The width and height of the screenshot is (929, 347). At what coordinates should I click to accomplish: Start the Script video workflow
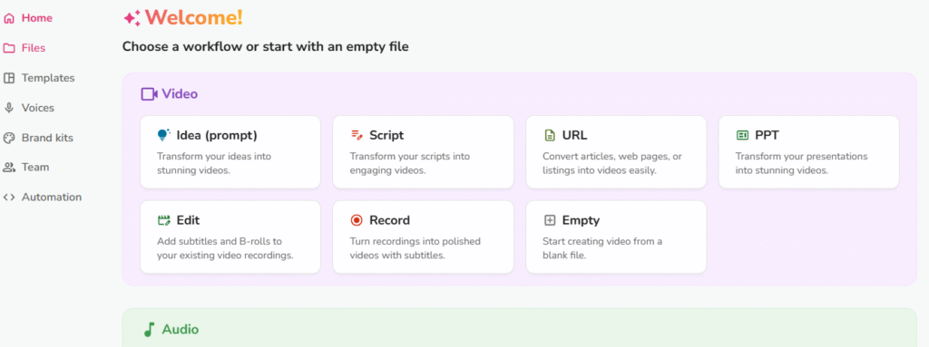(423, 152)
